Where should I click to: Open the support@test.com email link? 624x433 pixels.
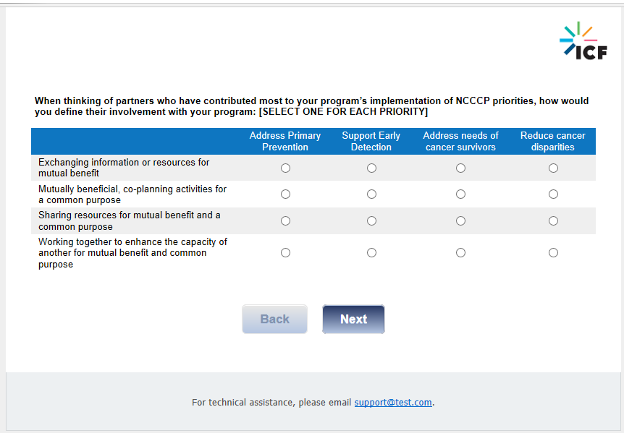[393, 403]
